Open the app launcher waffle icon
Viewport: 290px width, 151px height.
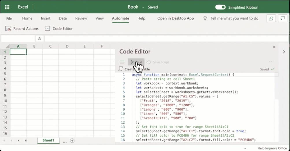pyautogui.click(x=7, y=7)
